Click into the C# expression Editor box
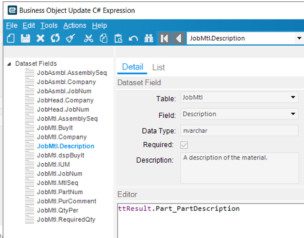The height and width of the screenshot is (238, 304). point(209,223)
